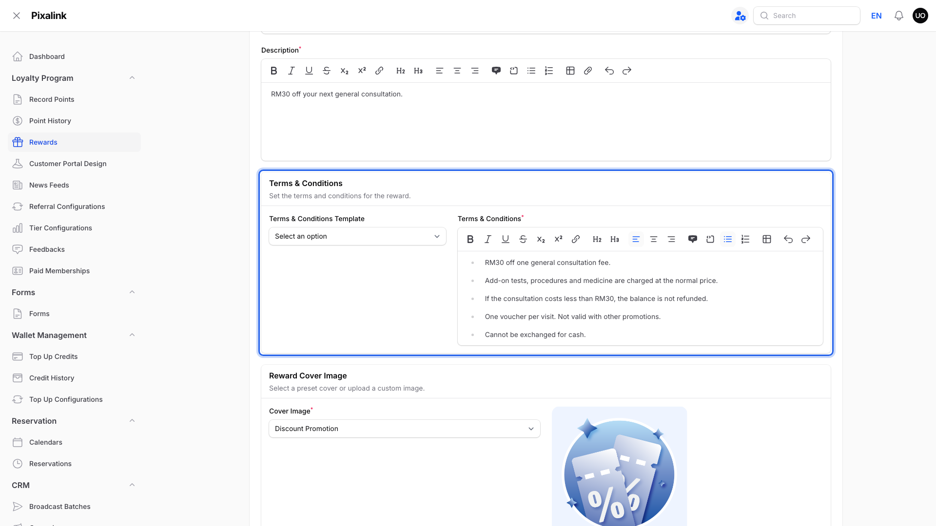The image size is (936, 526).
Task: Center align text in Terms & Conditions editor
Action: coord(654,239)
